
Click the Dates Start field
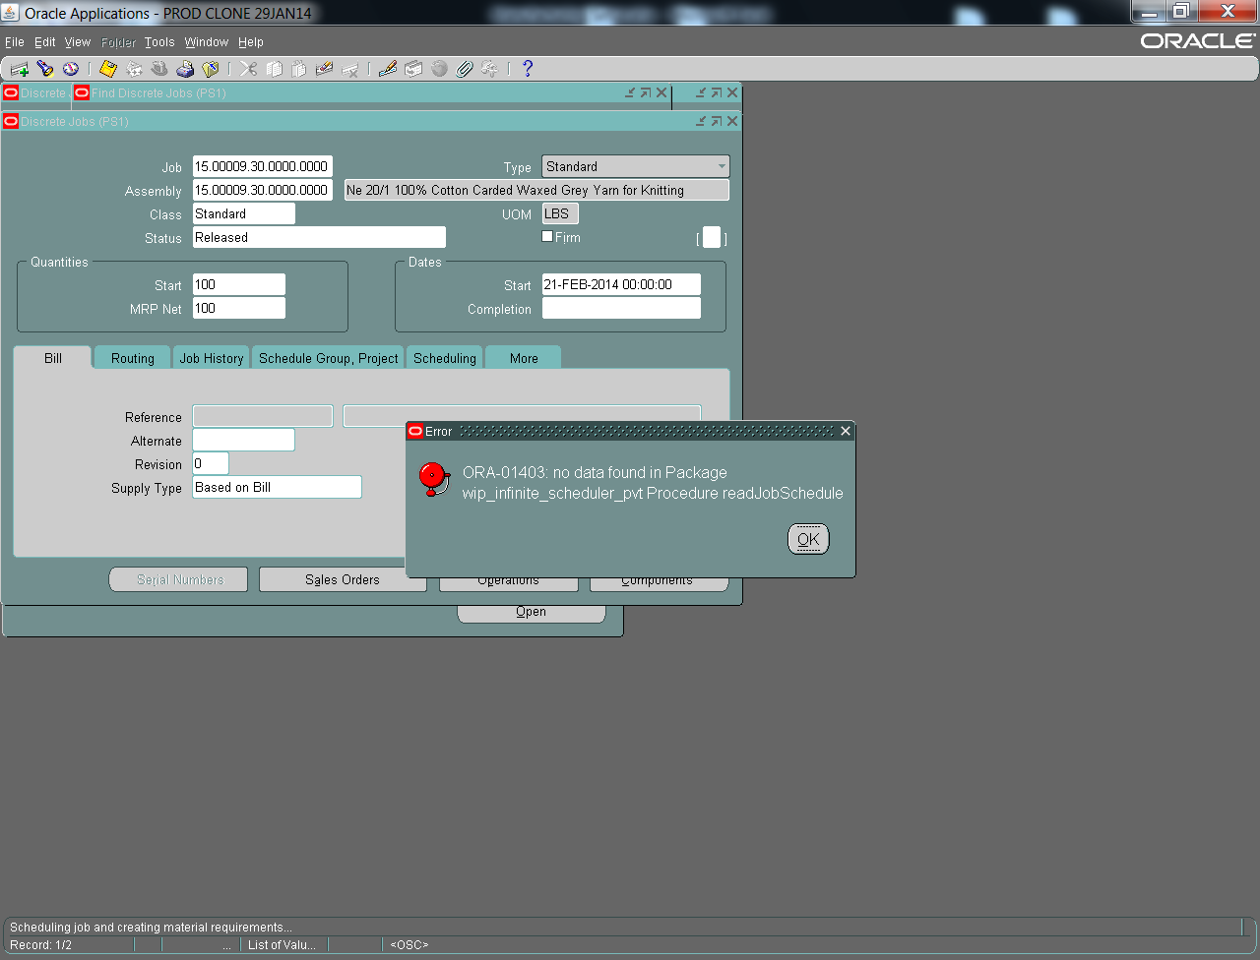pos(621,284)
